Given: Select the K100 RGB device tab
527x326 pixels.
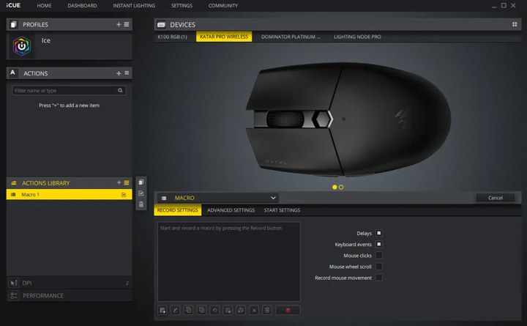Looking at the screenshot, I should click(x=172, y=37).
